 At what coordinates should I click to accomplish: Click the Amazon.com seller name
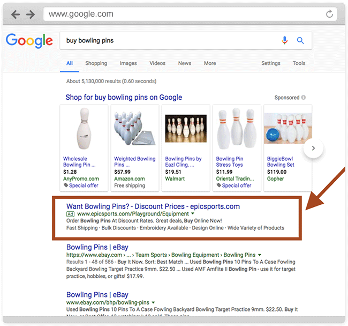click(130, 179)
